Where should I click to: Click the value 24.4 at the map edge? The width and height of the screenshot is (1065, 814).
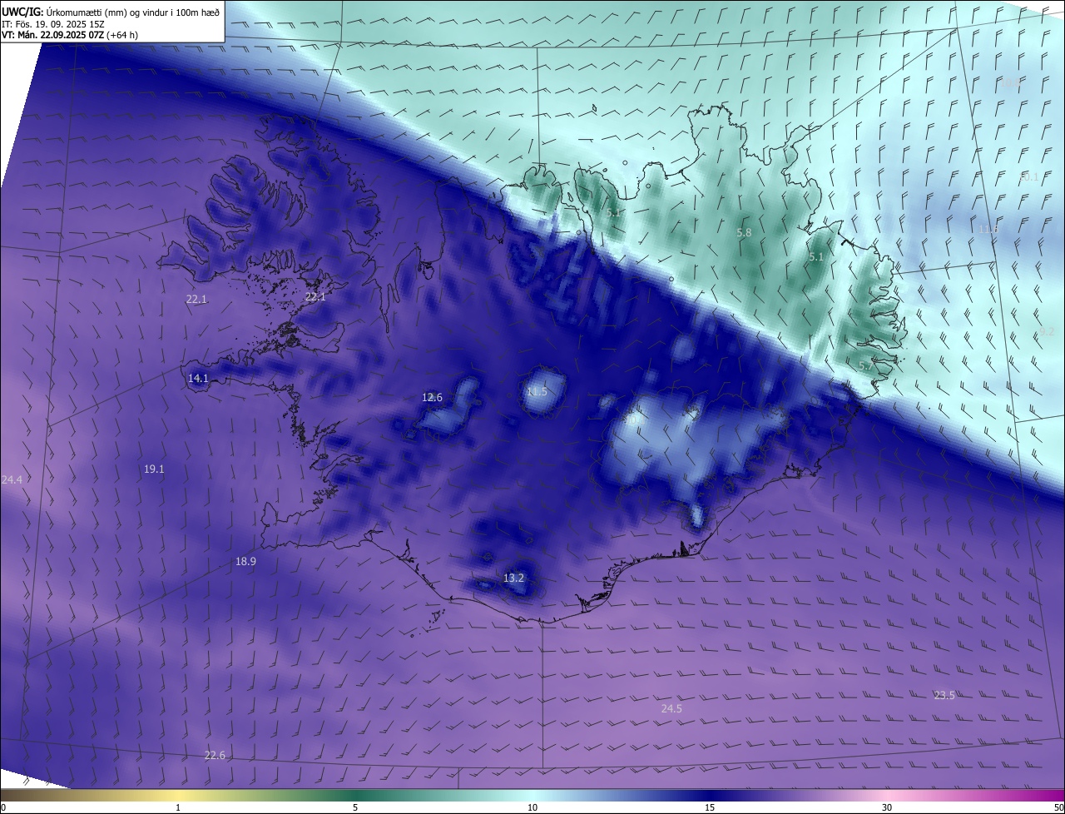click(x=12, y=479)
